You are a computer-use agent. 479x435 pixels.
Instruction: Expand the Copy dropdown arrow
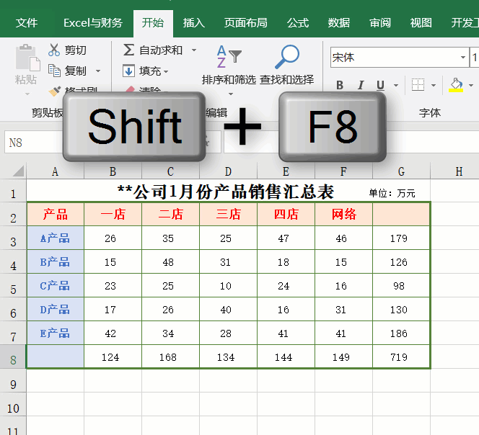(x=98, y=71)
